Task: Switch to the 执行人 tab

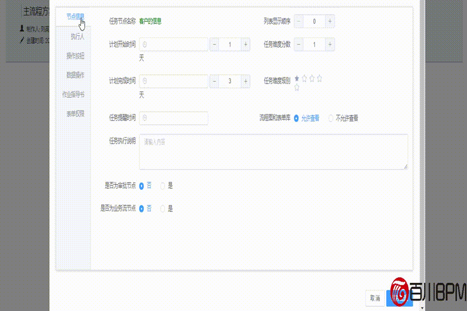Action: [77, 36]
